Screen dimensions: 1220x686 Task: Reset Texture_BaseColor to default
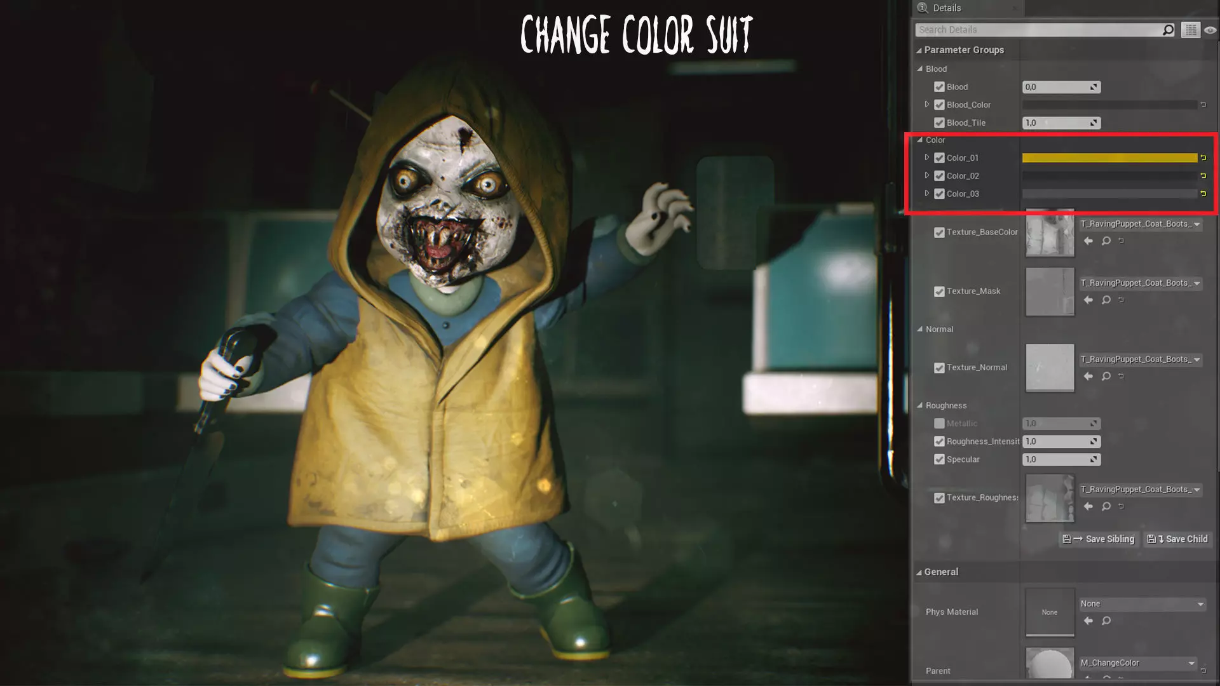click(x=1121, y=241)
